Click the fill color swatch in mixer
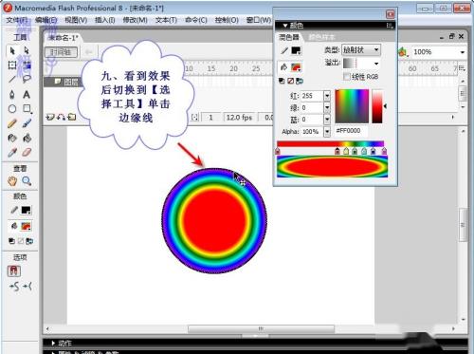 click(x=296, y=67)
